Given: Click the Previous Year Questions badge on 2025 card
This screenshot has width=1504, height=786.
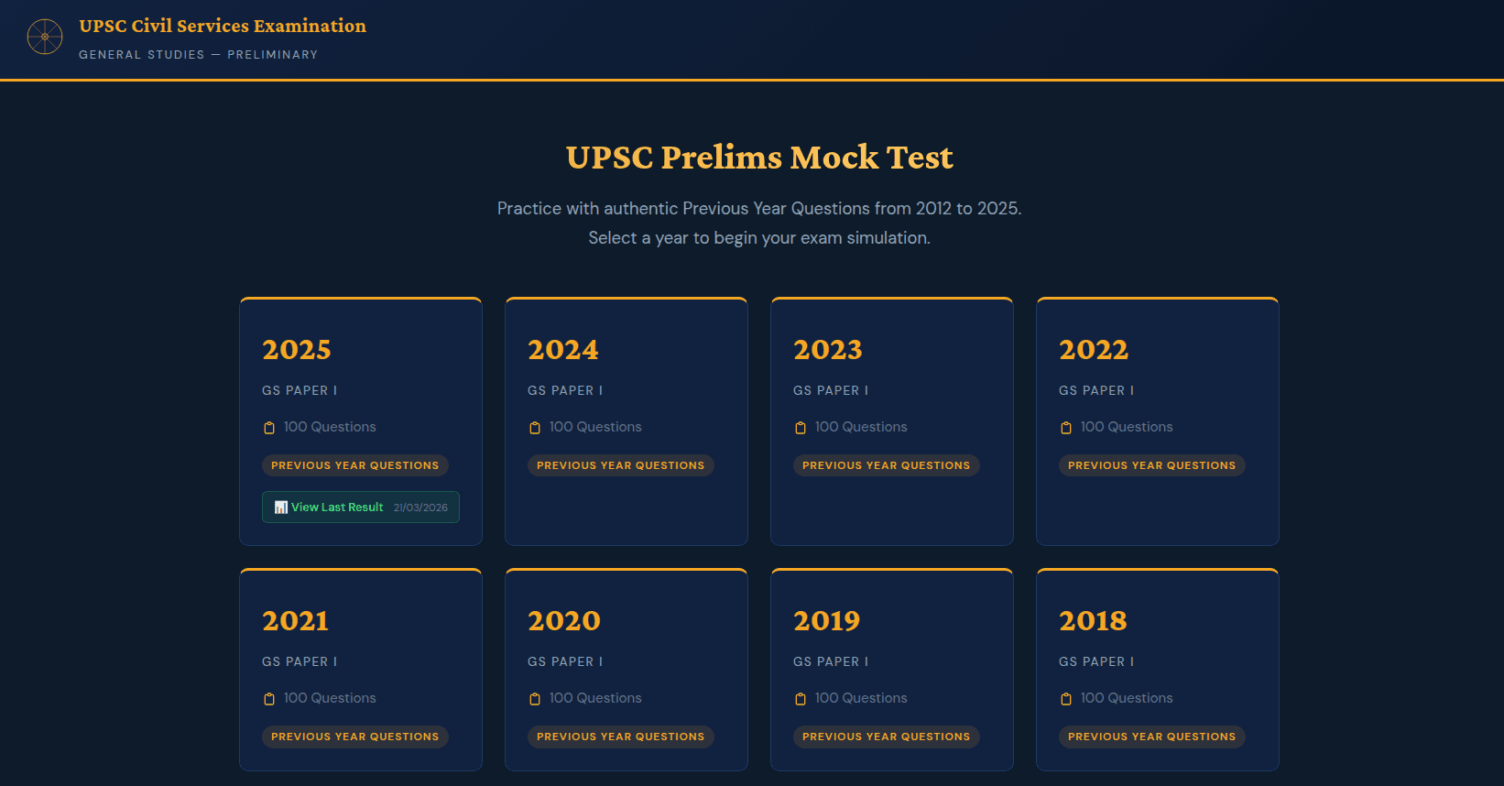Looking at the screenshot, I should click(x=354, y=464).
